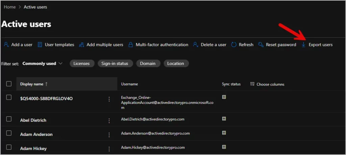Viewport: 346px width, 155px height.
Task: Open more actions for $Q54000-S88DFRGLOV4O
Action: [x=109, y=99]
